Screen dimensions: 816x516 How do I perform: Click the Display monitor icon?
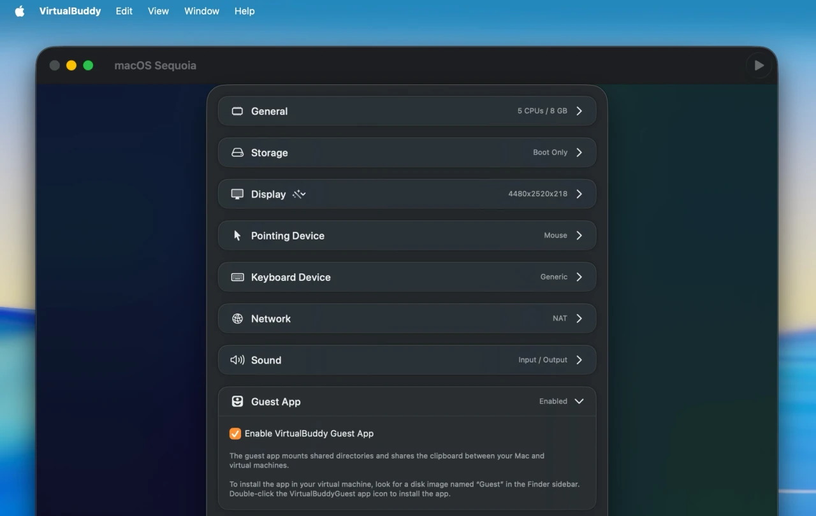[237, 194]
